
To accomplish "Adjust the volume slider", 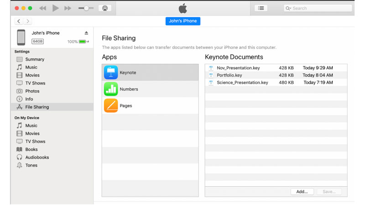I will [x=85, y=8].
